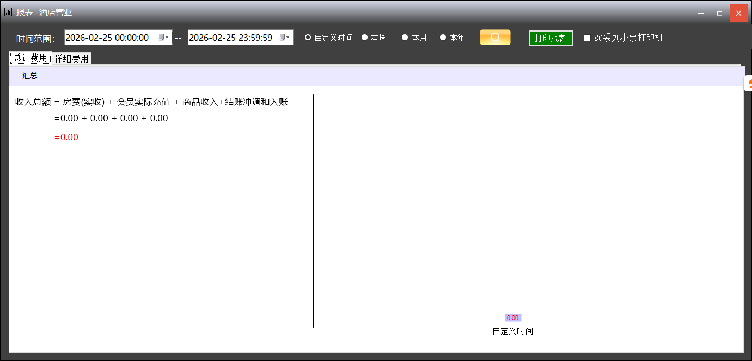Click the end datetime input field
Image resolution: width=752 pixels, height=361 pixels.
pyautogui.click(x=231, y=38)
